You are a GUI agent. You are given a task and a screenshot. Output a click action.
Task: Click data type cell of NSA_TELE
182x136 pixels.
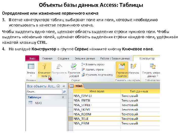(141, 119)
